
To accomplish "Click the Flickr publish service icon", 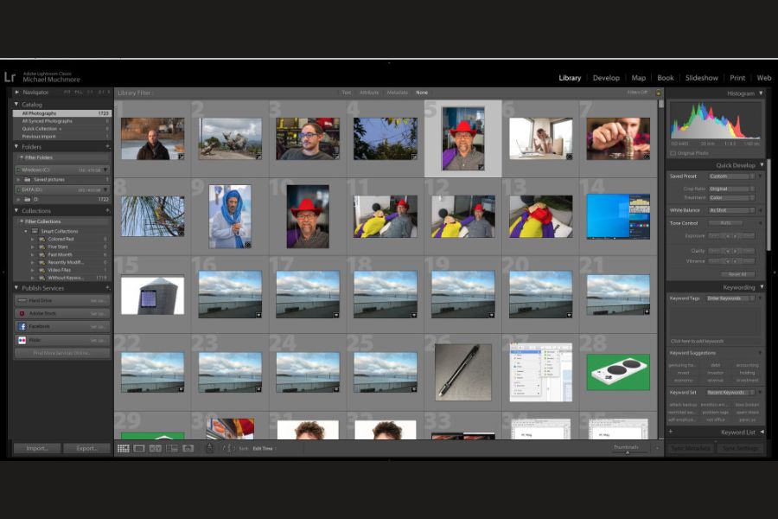I will coord(22,340).
